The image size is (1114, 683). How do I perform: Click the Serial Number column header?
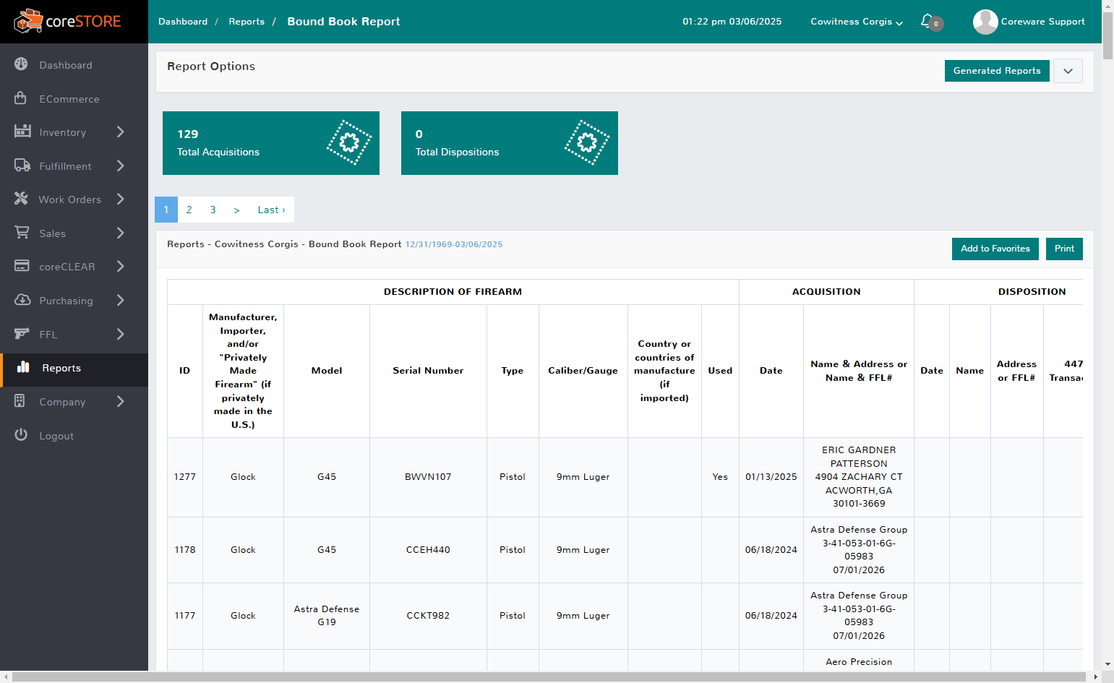pyautogui.click(x=428, y=371)
